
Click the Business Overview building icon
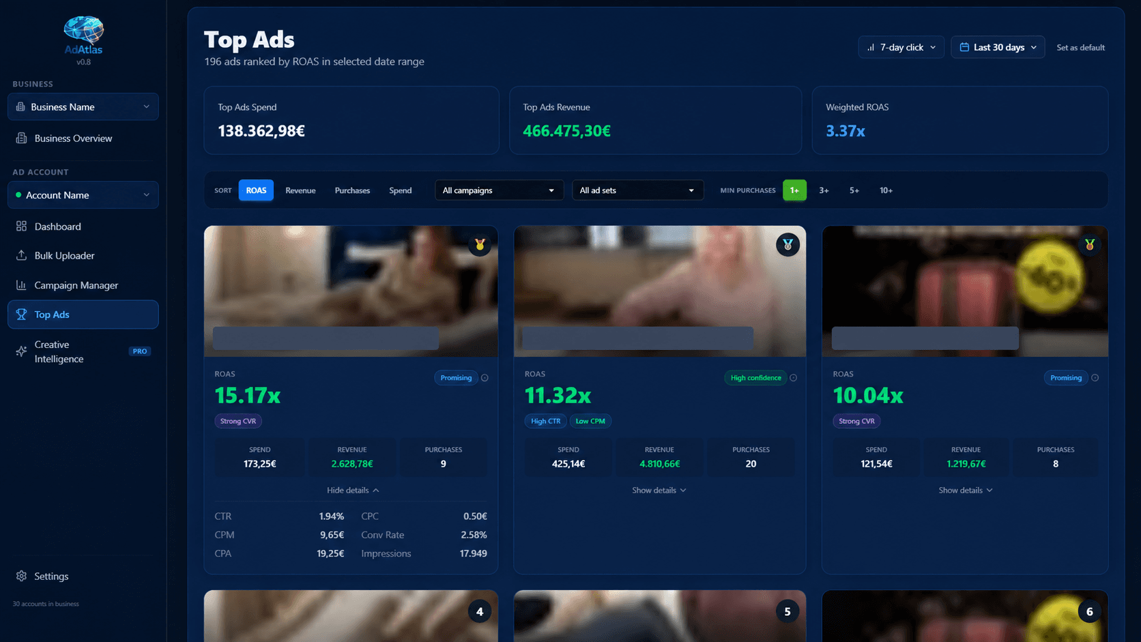pyautogui.click(x=21, y=138)
